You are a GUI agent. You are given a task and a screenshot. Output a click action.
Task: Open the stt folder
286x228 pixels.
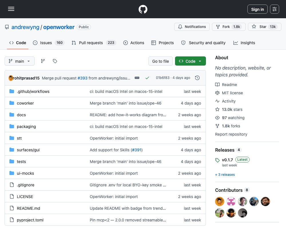[19, 138]
